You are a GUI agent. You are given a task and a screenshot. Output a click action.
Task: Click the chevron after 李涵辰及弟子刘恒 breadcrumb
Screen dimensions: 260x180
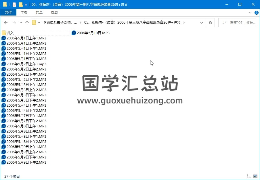click(x=81, y=22)
